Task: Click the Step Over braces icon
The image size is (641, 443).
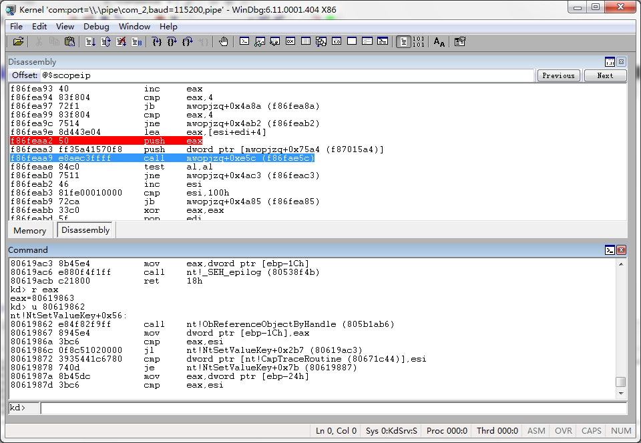Action: (x=172, y=41)
